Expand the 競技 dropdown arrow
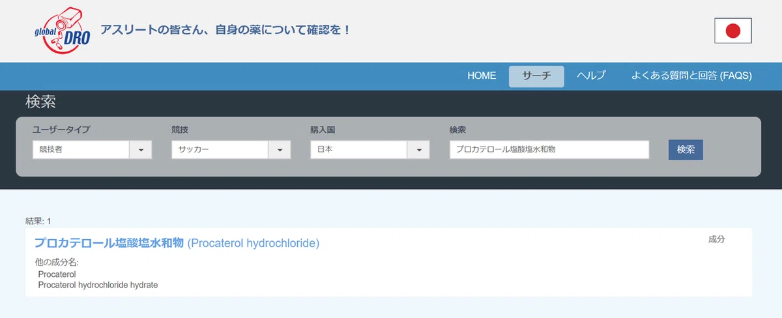782x318 pixels. (x=280, y=150)
